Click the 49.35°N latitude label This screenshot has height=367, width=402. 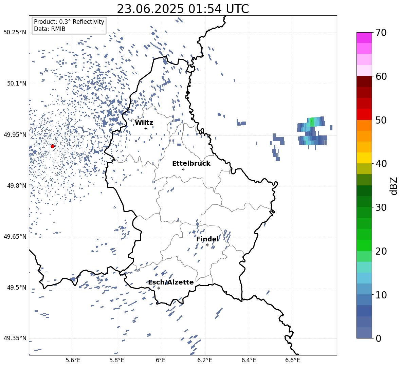point(15,338)
